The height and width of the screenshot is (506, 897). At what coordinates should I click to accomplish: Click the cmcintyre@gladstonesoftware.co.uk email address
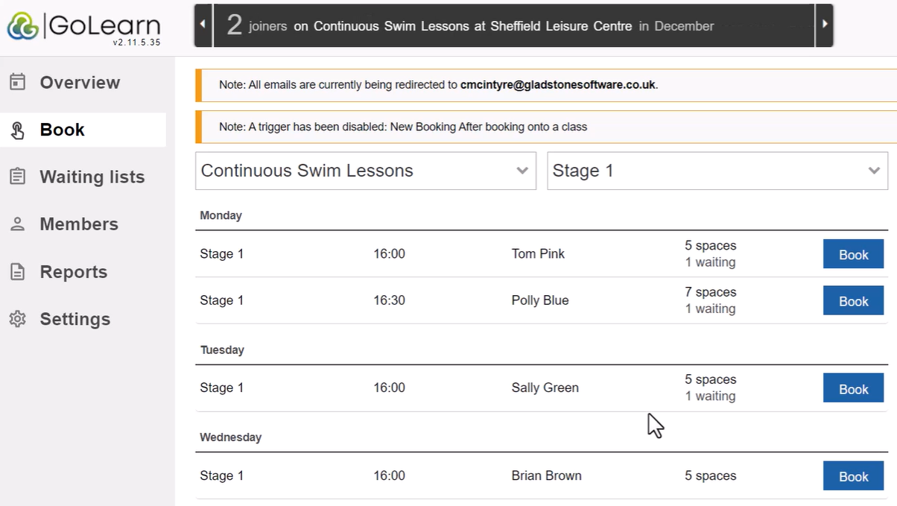(x=558, y=85)
